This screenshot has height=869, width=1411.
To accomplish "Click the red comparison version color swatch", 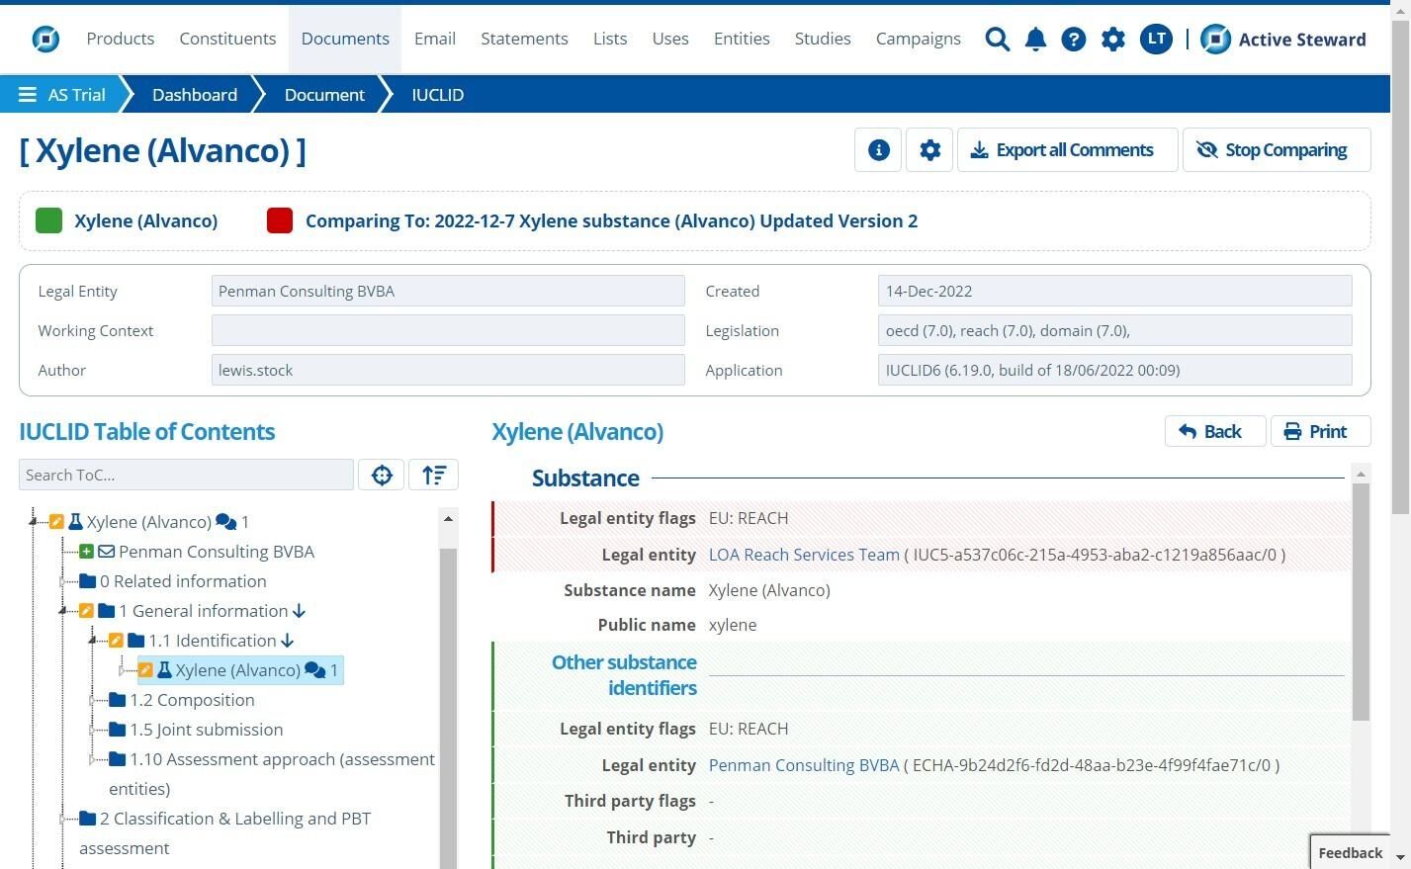I will [280, 220].
